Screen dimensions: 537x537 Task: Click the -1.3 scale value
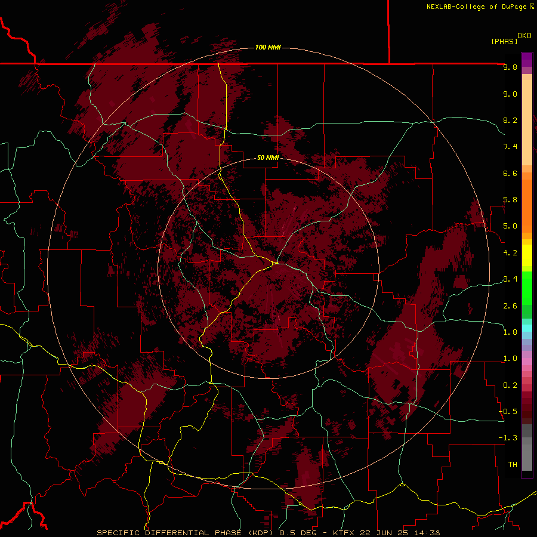(x=508, y=438)
